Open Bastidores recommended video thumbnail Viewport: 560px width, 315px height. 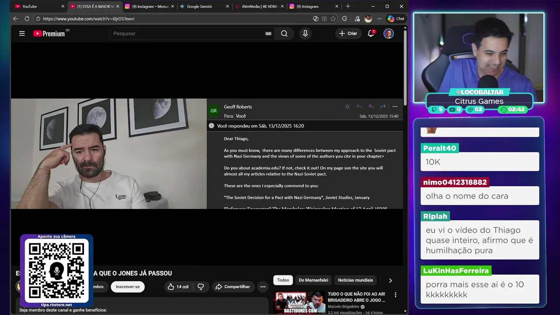[x=299, y=303]
